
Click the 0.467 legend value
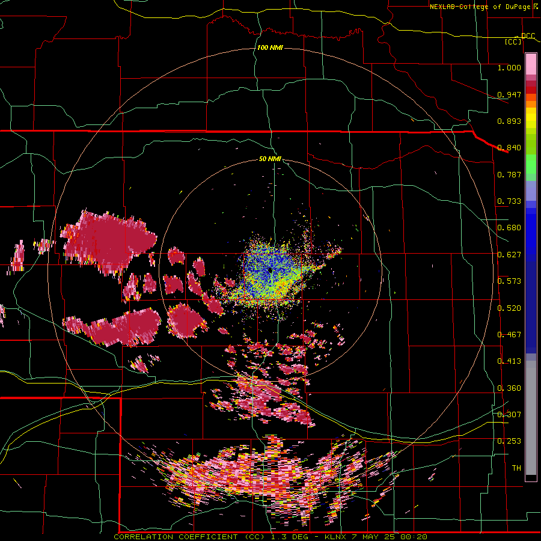point(509,335)
